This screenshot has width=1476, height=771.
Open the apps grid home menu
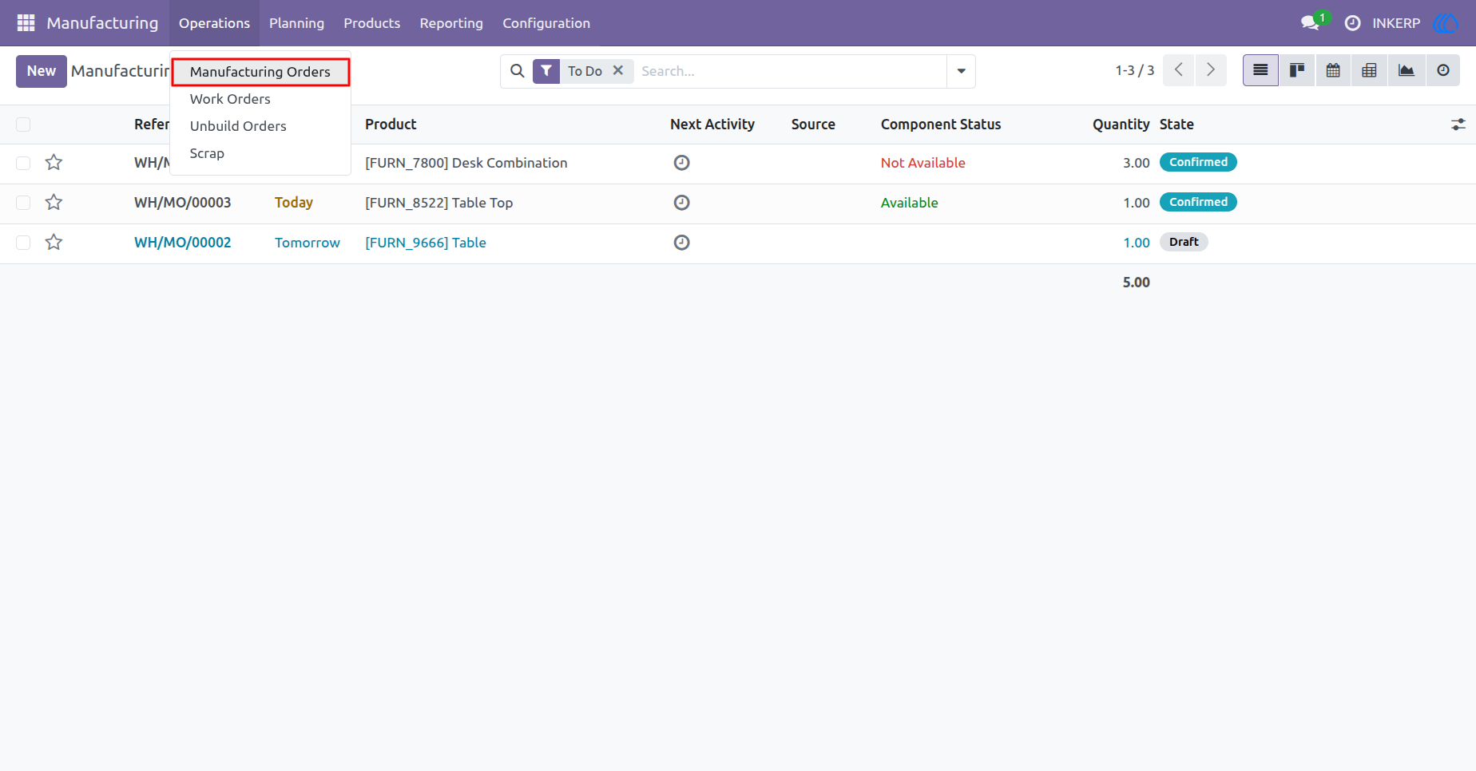(26, 23)
